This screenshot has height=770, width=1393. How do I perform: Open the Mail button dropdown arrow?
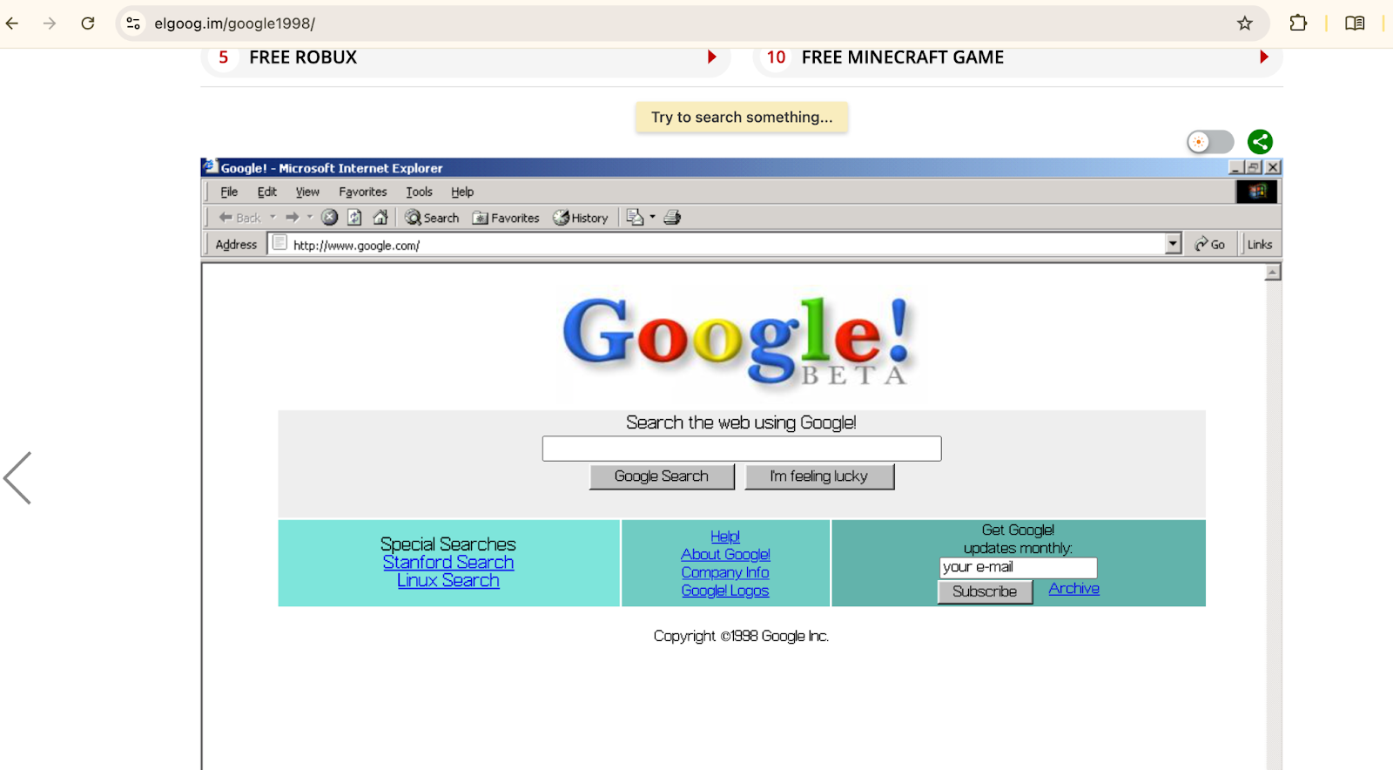tap(652, 217)
